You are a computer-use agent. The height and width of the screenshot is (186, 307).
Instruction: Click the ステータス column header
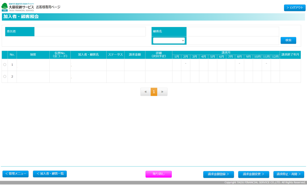(x=115, y=55)
